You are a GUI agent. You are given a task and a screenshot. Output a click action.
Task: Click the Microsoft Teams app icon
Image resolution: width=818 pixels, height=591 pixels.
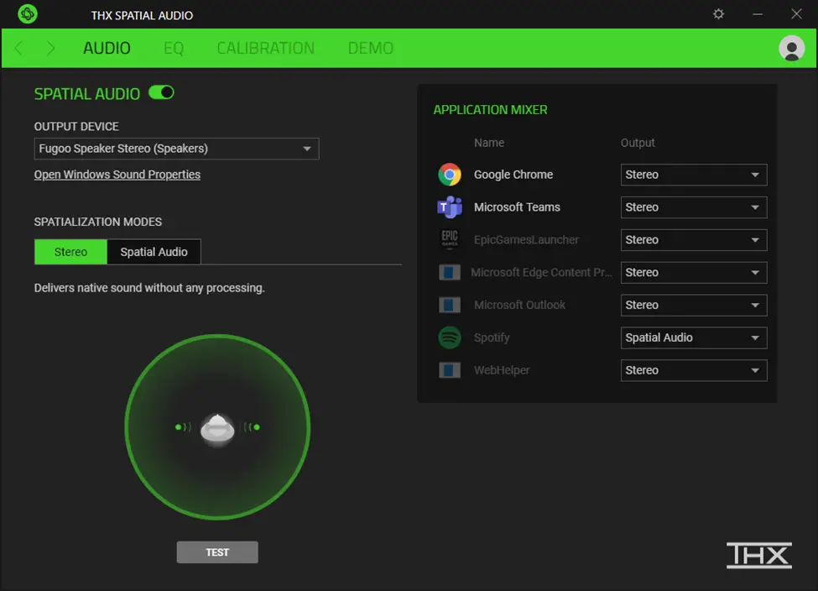tap(449, 207)
